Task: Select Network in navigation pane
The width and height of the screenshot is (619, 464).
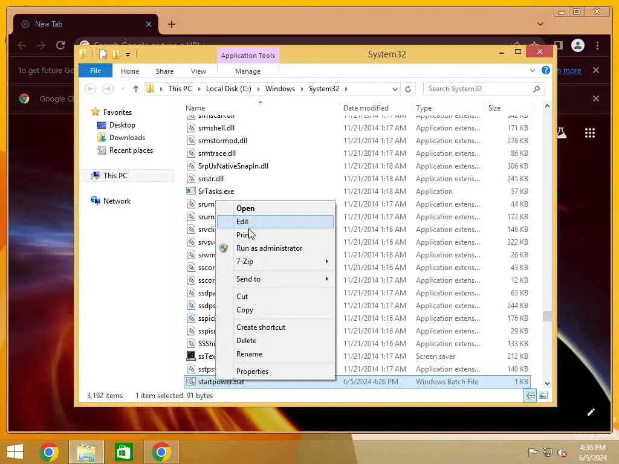Action: click(x=117, y=201)
